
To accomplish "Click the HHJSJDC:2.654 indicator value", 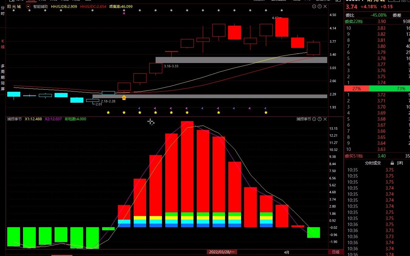I will (93, 6).
